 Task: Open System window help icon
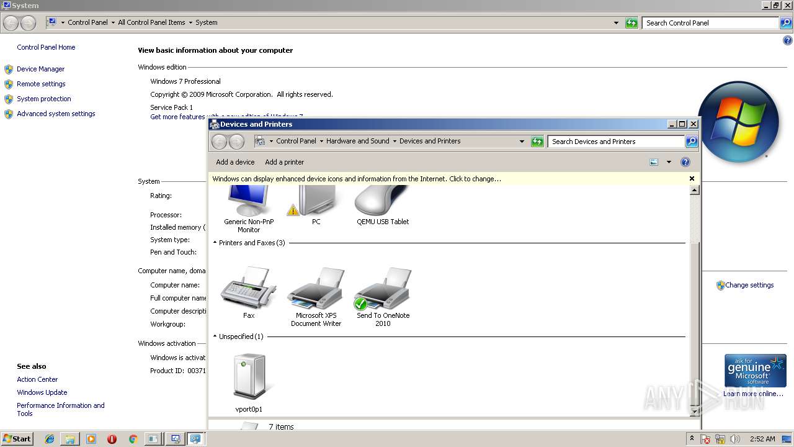pos(788,40)
